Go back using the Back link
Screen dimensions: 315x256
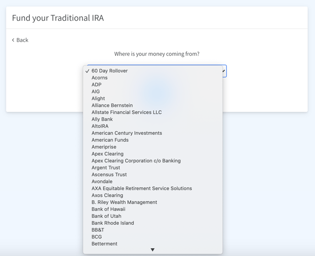click(x=20, y=40)
